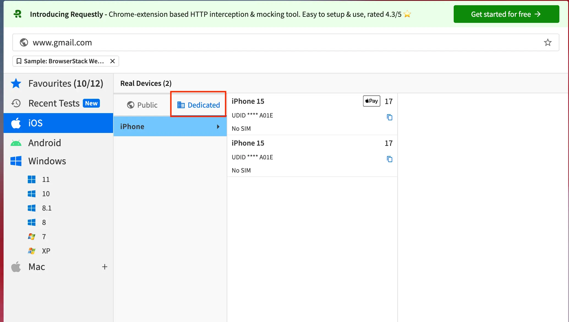This screenshot has height=322, width=569.
Task: Expand the iPhone device list chevron
Action: click(218, 126)
